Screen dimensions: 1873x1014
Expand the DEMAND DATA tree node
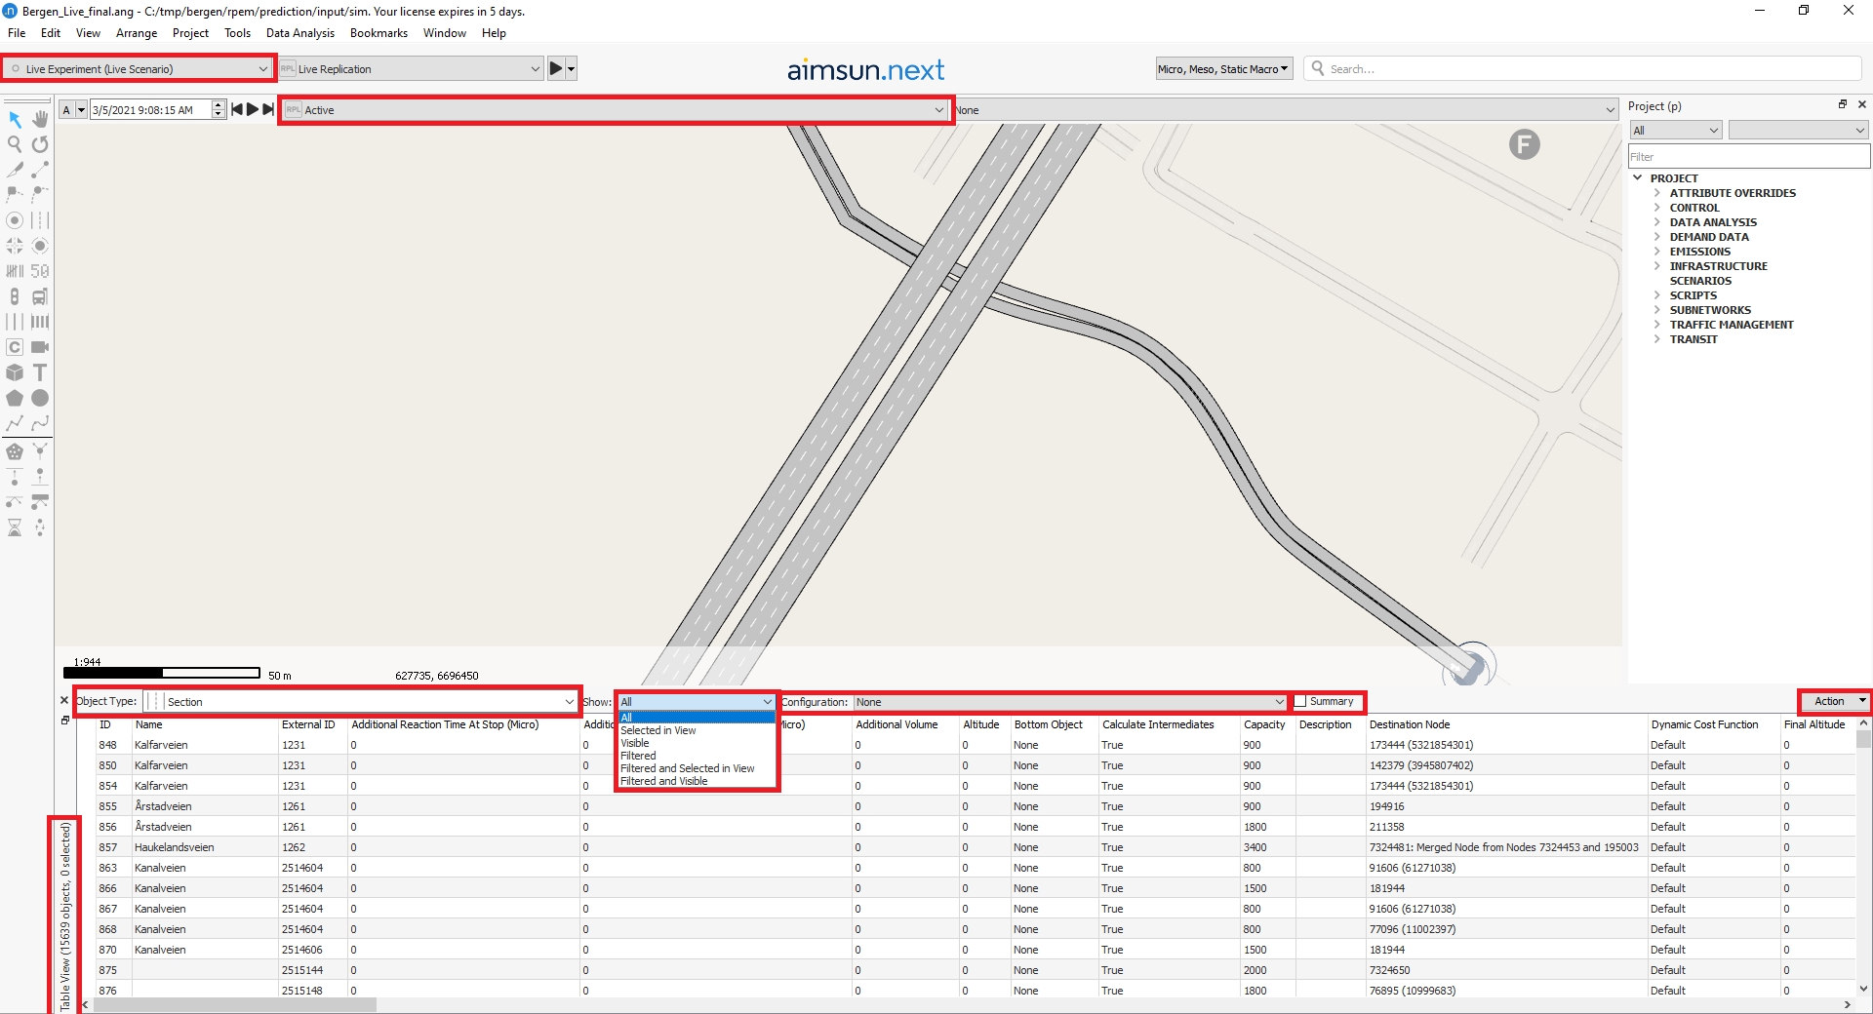click(1656, 237)
